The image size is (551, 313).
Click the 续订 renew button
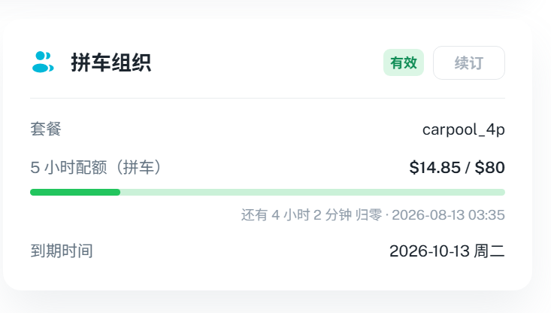click(469, 63)
